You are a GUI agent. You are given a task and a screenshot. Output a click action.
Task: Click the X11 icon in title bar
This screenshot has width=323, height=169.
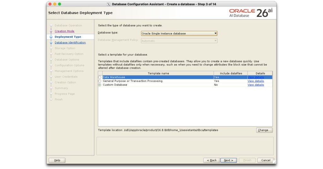109,4
